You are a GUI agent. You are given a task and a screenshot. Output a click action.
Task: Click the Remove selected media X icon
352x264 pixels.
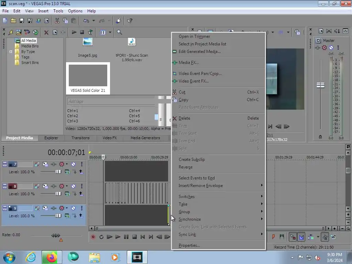pos(46,32)
